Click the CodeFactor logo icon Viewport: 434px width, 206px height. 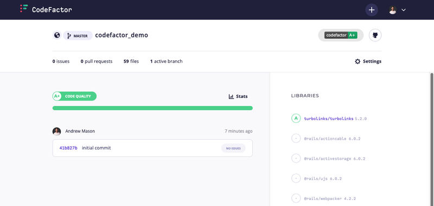click(x=24, y=8)
